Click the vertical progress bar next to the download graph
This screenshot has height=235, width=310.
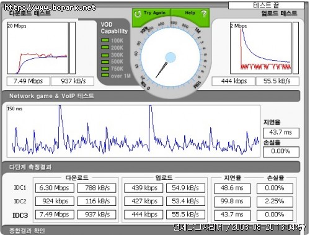(x=73, y=48)
